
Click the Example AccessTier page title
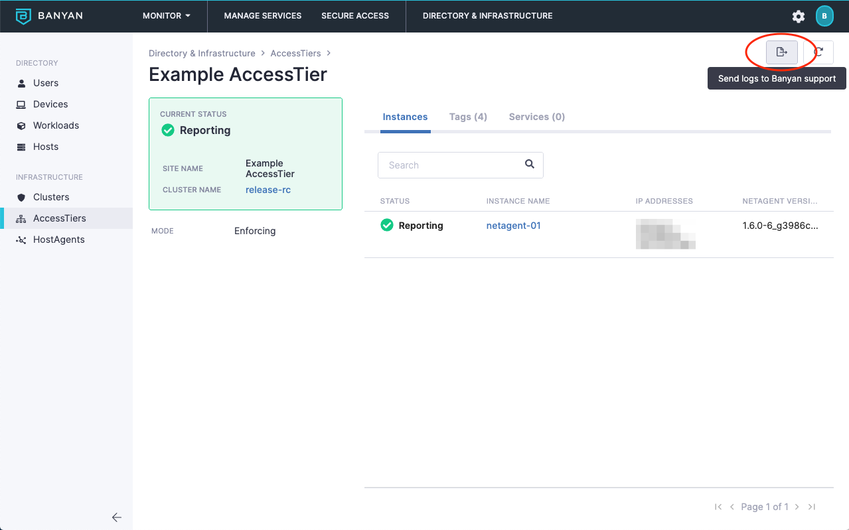tap(238, 74)
